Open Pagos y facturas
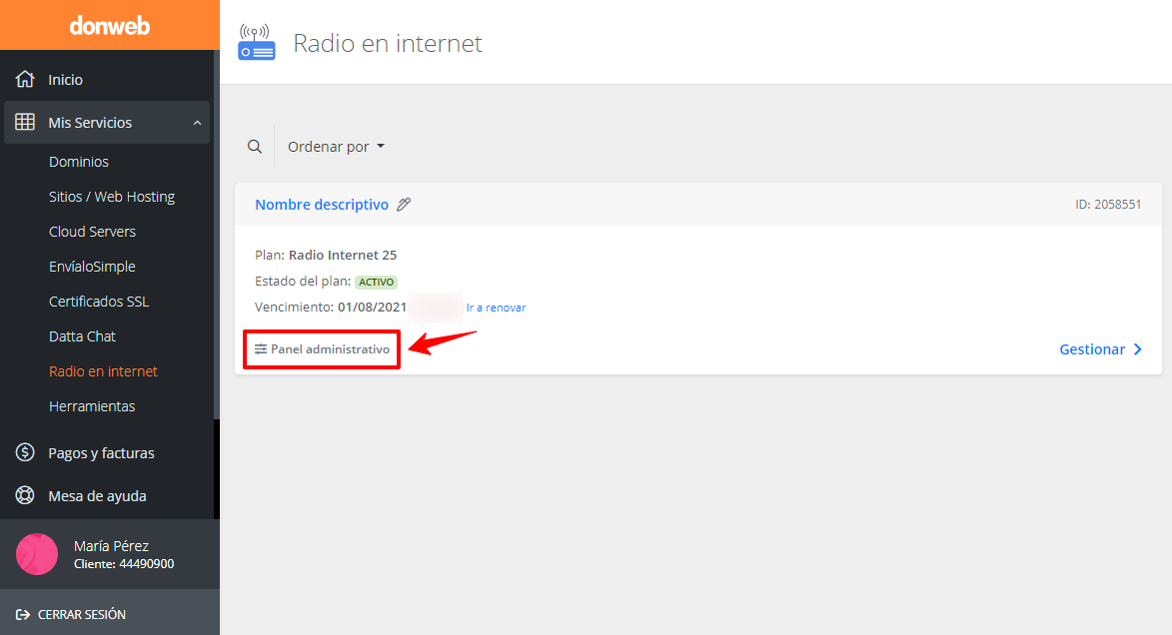 (x=101, y=453)
